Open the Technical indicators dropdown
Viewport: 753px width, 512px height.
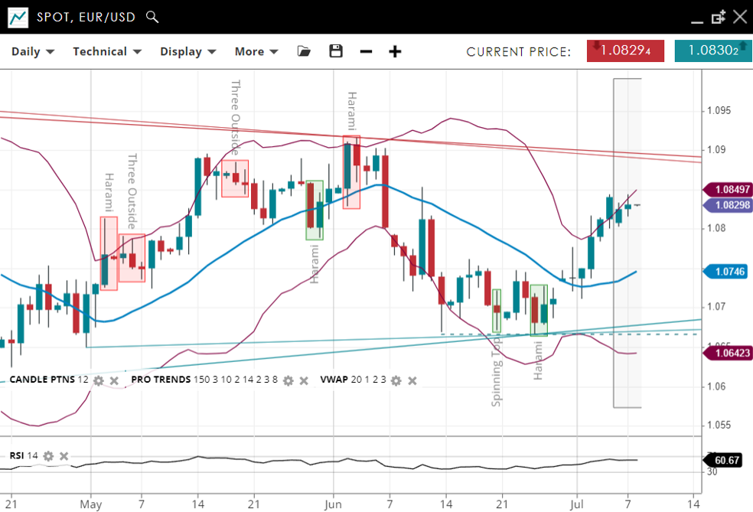107,51
